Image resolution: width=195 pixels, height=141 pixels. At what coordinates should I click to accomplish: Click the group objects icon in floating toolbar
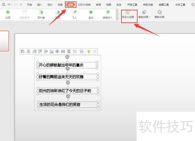[82, 51]
